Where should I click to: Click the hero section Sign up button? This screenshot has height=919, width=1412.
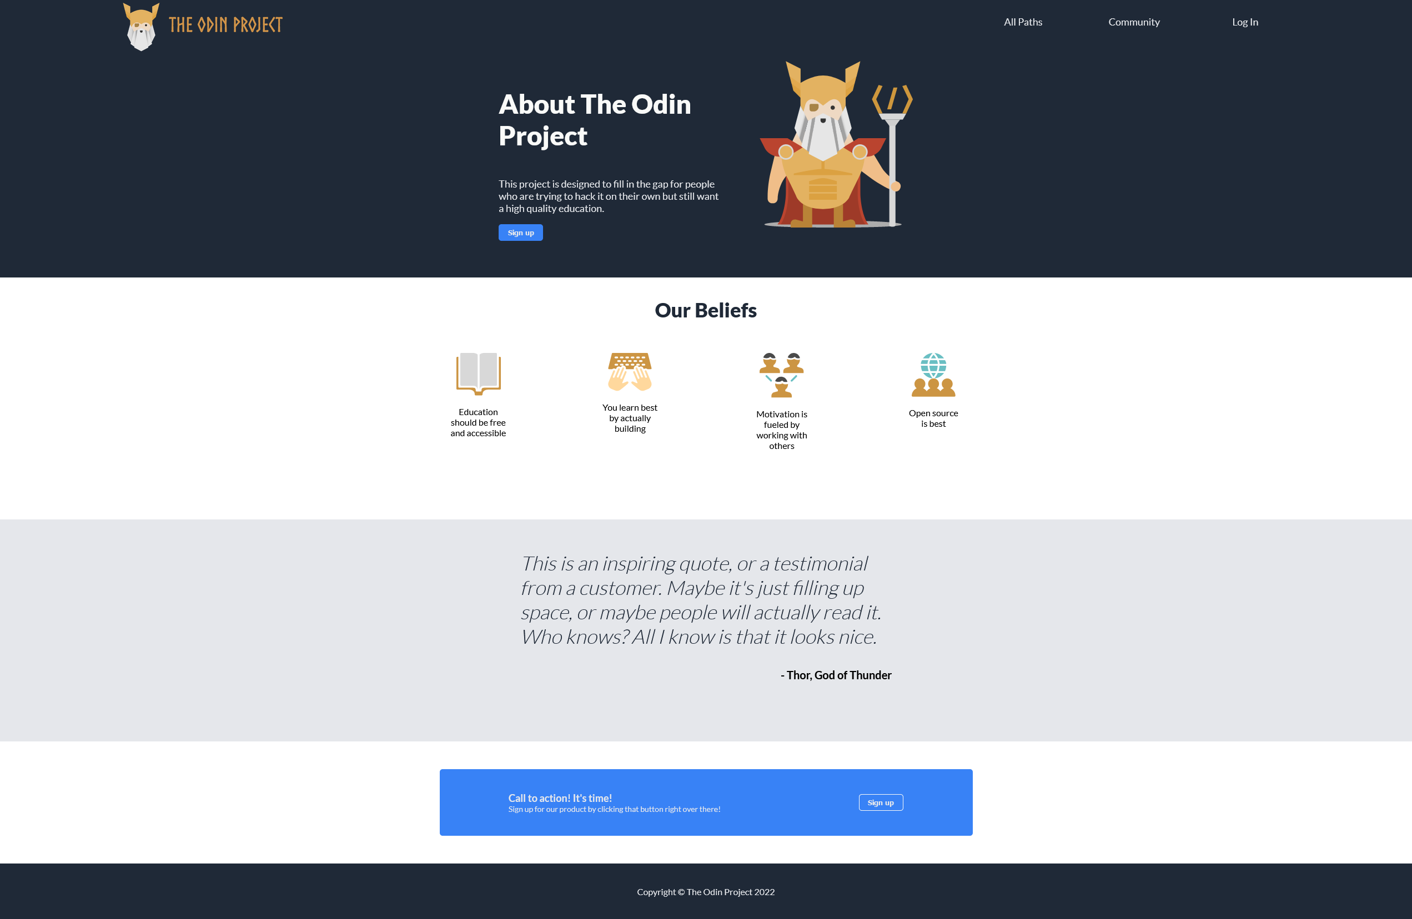pos(521,233)
